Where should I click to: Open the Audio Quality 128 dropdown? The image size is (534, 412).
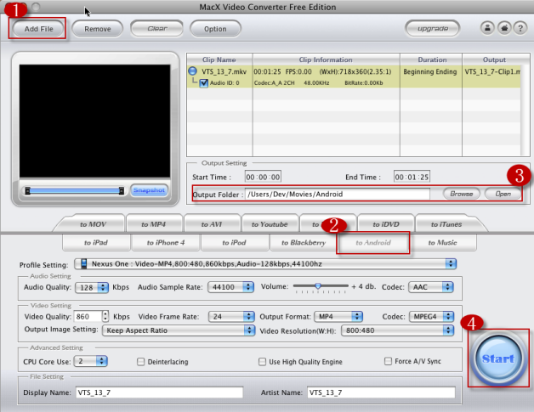[x=92, y=287]
